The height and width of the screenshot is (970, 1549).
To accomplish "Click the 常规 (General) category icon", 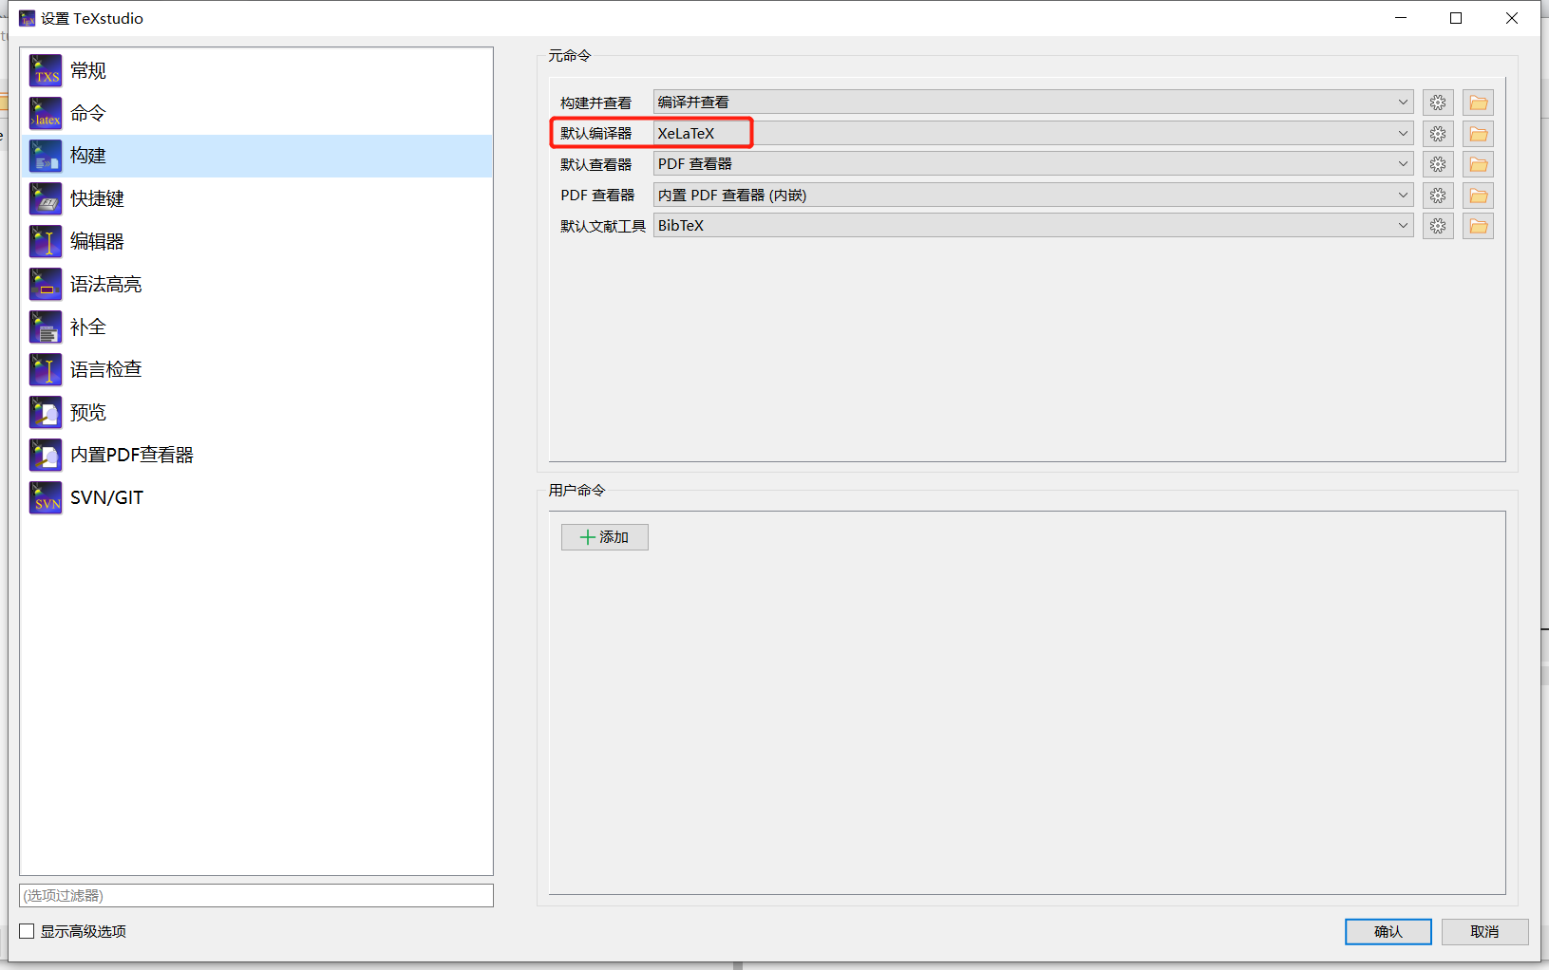I will pos(46,70).
